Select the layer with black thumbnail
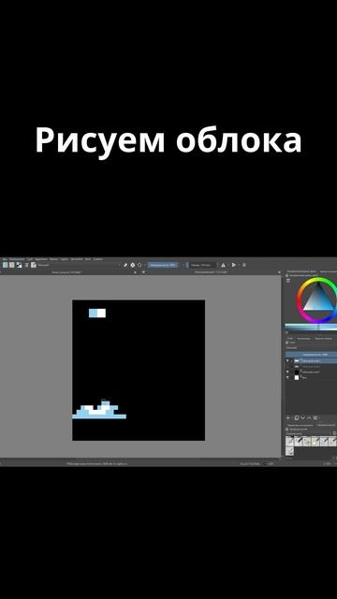The height and width of the screenshot is (599, 337). click(311, 372)
